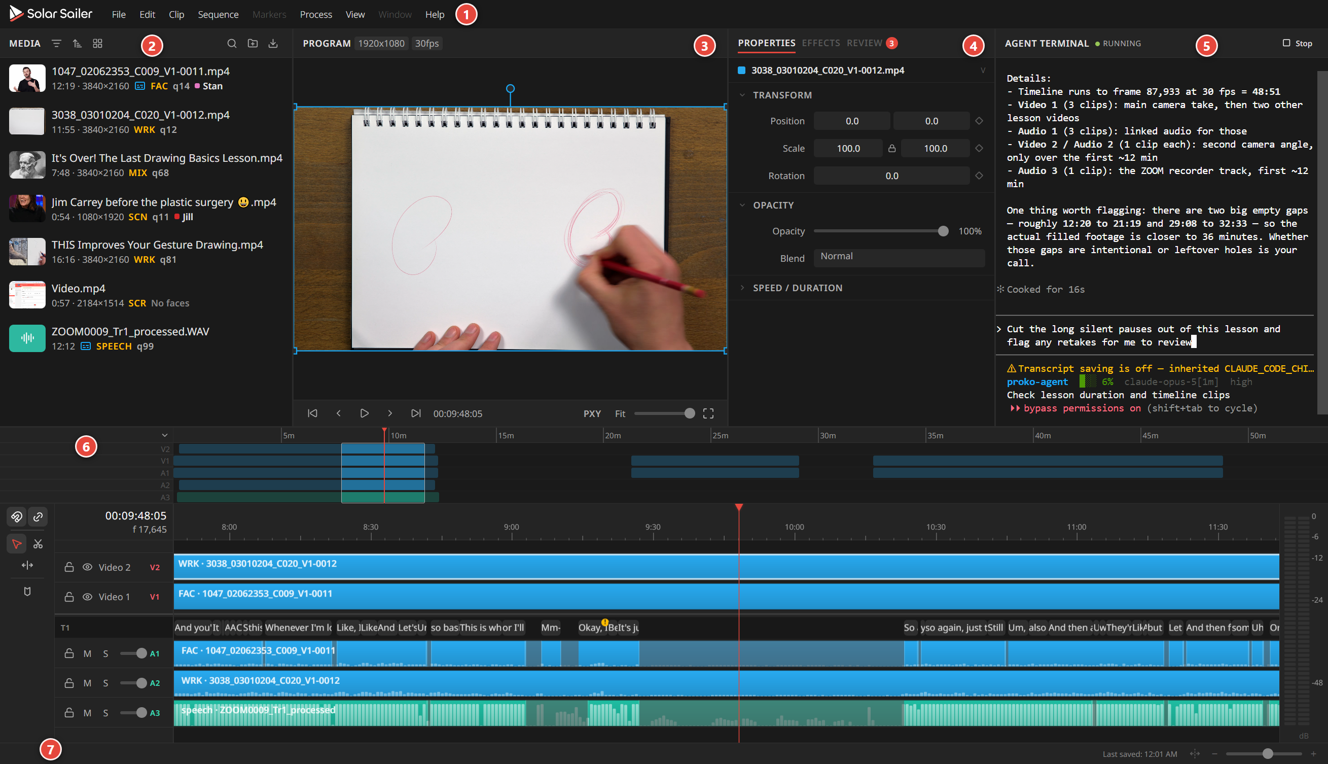
Task: Step back one frame
Action: 339,413
